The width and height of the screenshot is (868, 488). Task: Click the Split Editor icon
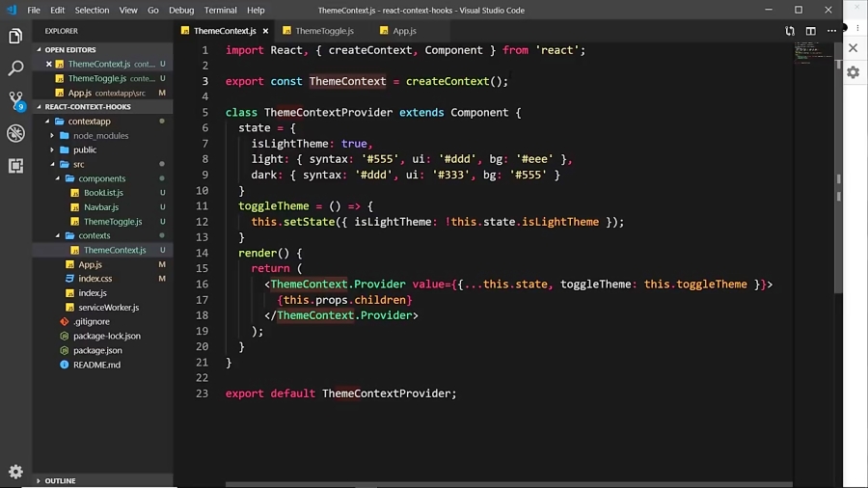pyautogui.click(x=810, y=31)
